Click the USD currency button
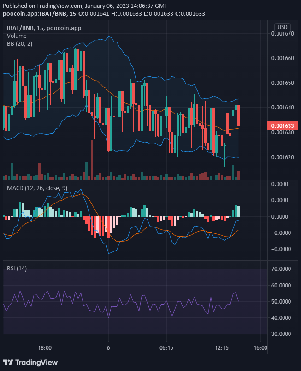The width and height of the screenshot is (301, 371). 283,27
